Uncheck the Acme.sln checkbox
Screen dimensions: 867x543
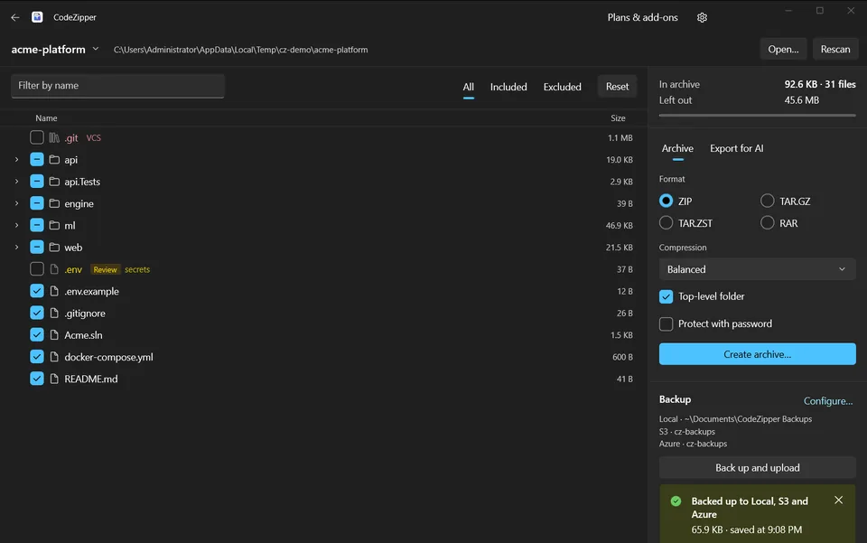[x=36, y=335]
